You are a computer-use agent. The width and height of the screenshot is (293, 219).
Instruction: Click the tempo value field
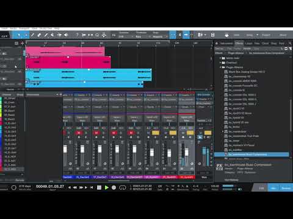(215, 186)
